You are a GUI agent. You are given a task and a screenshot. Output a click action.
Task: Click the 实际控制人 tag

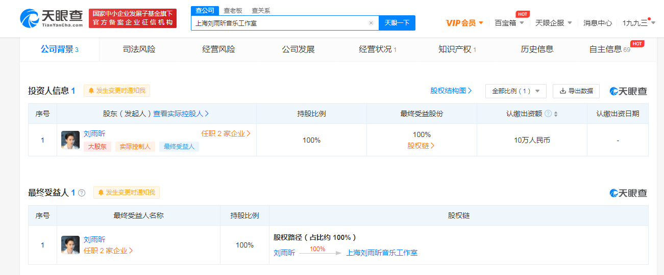[135, 147]
